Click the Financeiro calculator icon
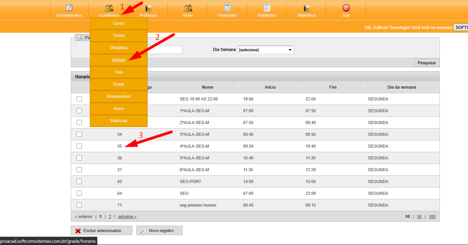The width and height of the screenshot is (468, 245). [x=227, y=8]
